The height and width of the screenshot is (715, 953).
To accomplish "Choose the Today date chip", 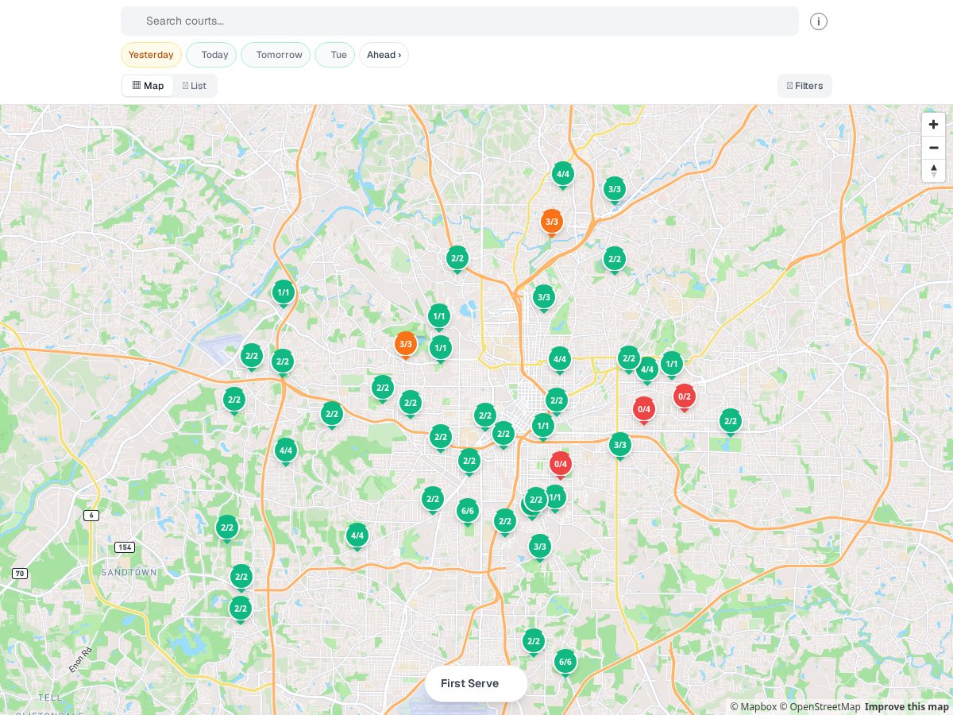I will click(211, 55).
